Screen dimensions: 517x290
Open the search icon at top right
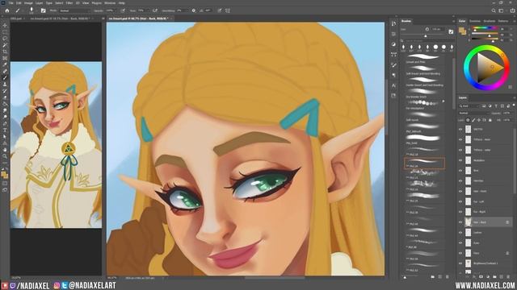[x=494, y=10]
